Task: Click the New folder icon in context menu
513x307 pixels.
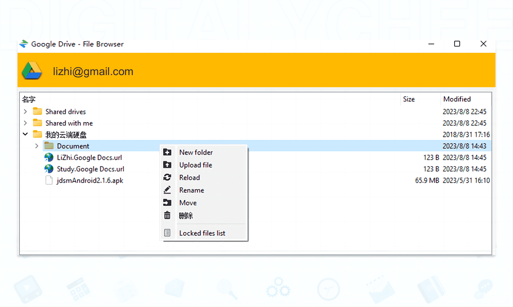Action: (x=168, y=152)
